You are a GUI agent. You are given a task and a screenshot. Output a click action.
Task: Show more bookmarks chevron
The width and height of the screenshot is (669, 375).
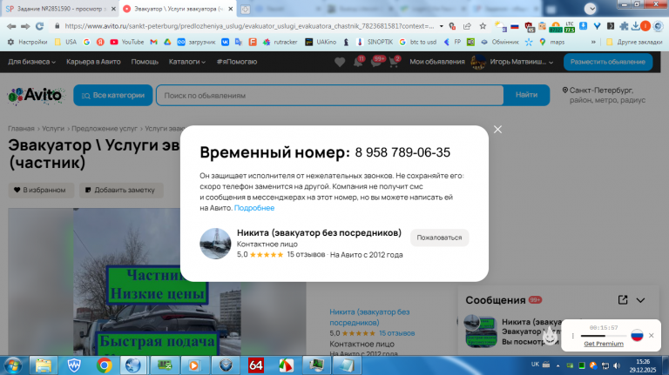[593, 42]
